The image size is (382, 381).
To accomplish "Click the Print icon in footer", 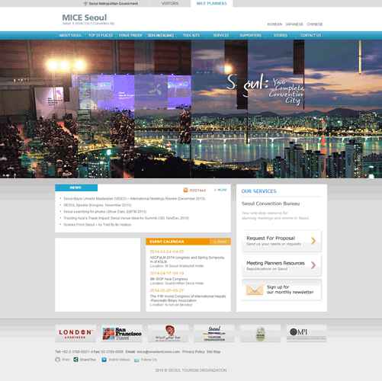I will point(58,360).
